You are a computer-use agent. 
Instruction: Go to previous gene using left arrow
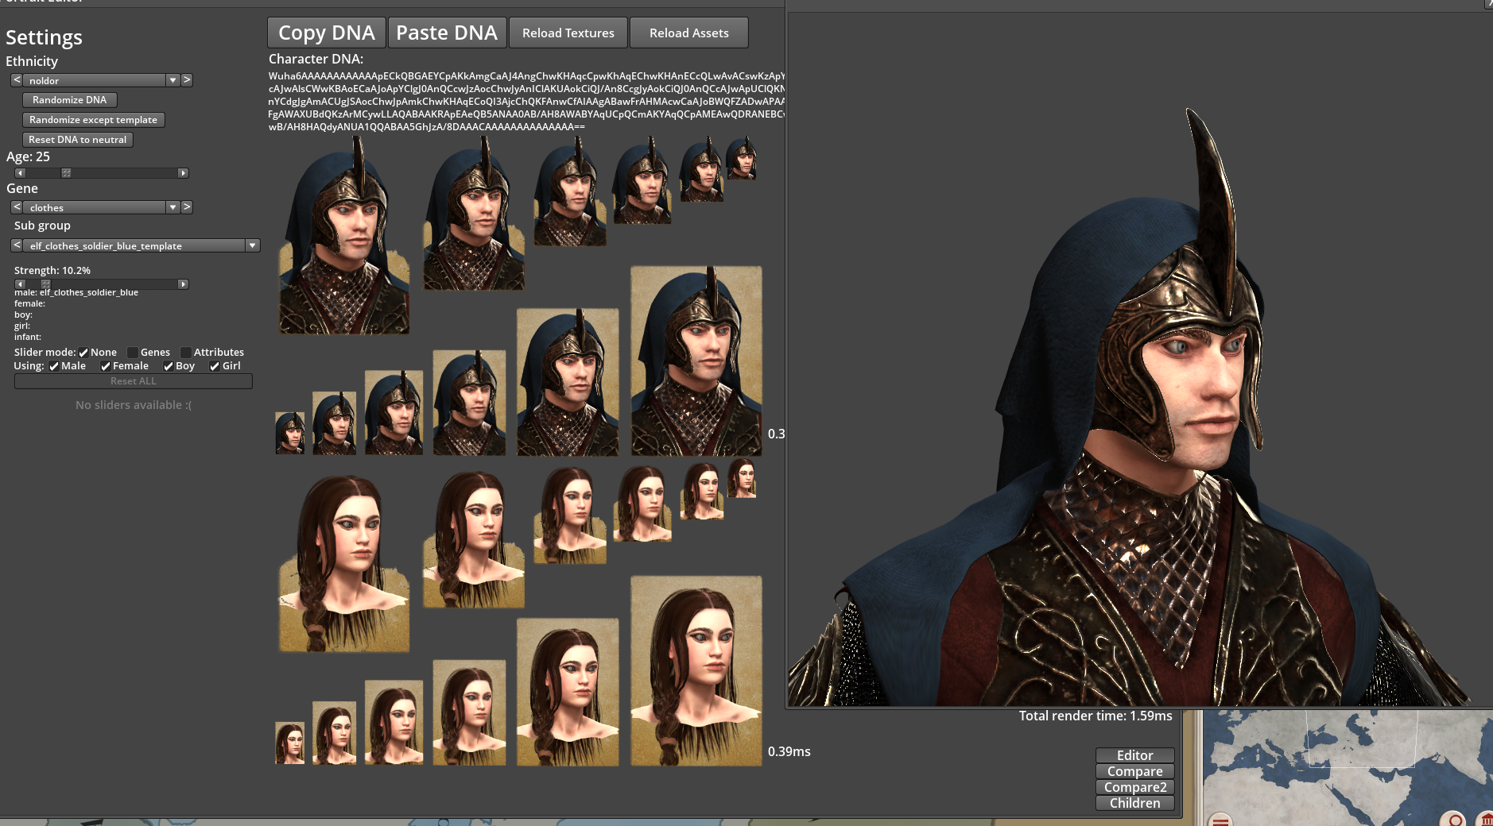tap(16, 207)
